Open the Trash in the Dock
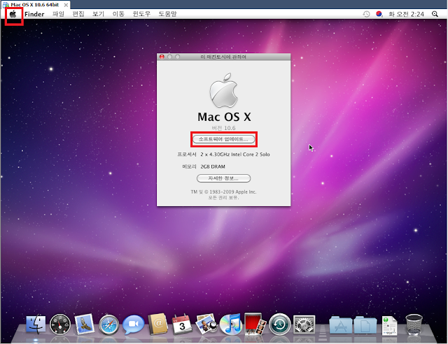Image resolution: width=448 pixels, height=344 pixels. [x=414, y=324]
